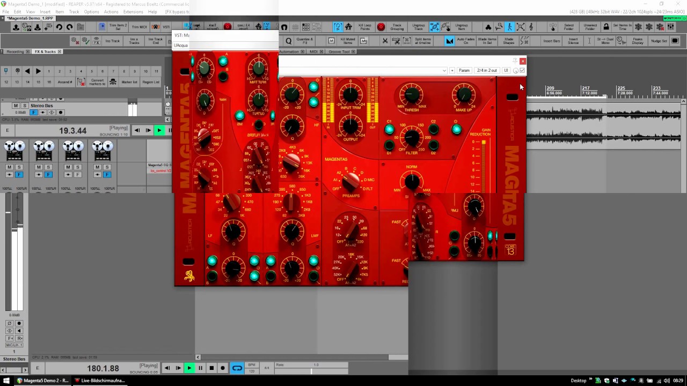687x386 pixels.
Task: Click the scissors split icon
Action: (x=385, y=41)
